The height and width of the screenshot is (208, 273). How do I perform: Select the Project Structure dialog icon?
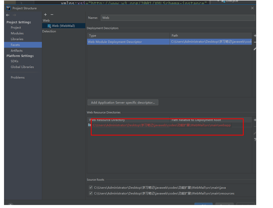coord(8,8)
